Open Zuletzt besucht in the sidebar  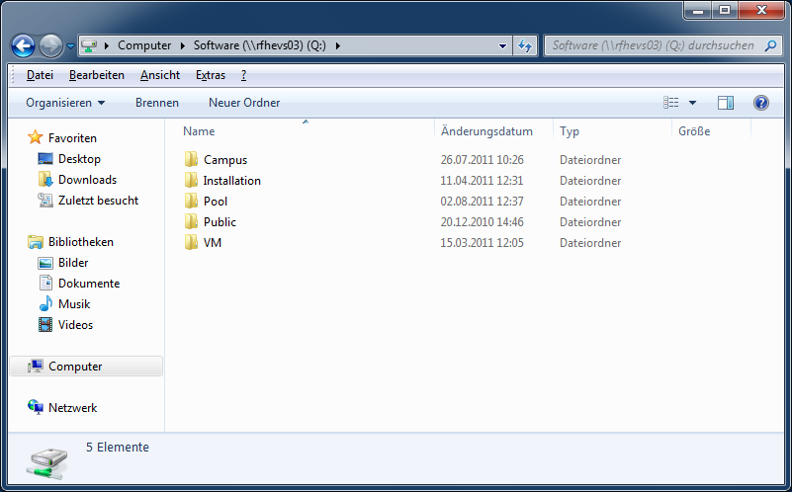point(98,201)
